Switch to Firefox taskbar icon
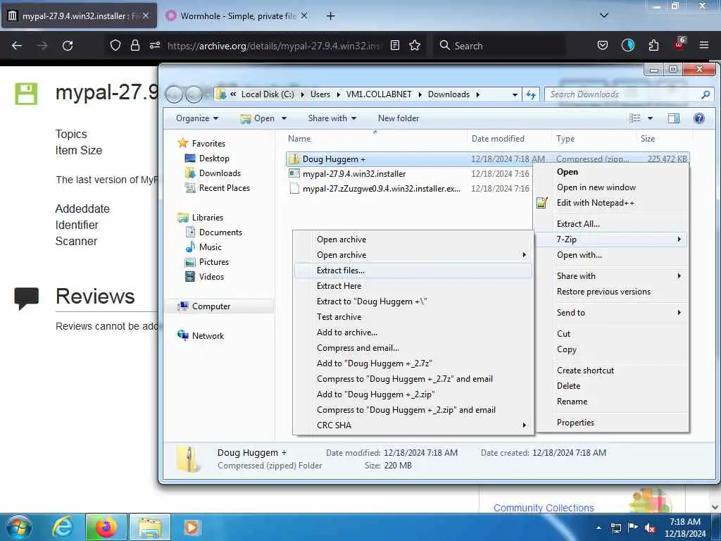Screen dimensions: 721x541 coord(106,527)
